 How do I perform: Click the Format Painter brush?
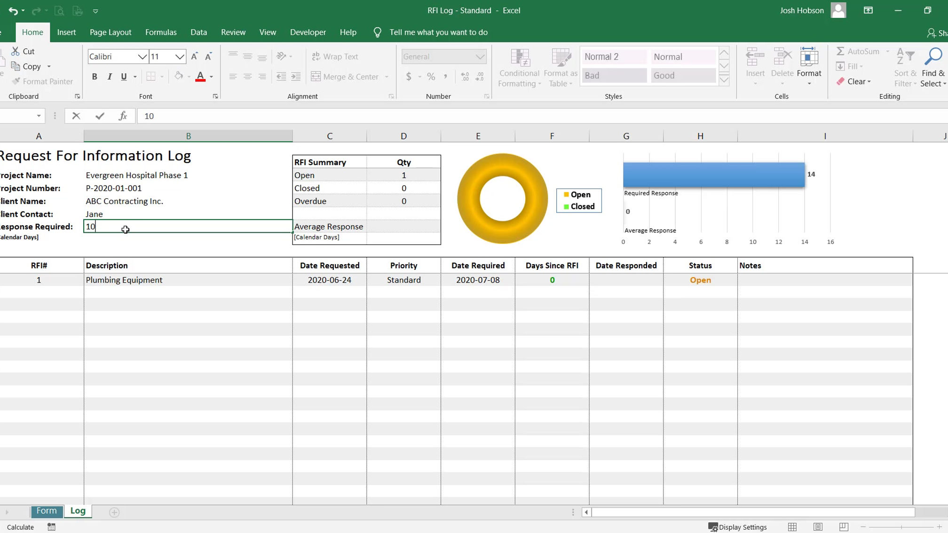16,81
